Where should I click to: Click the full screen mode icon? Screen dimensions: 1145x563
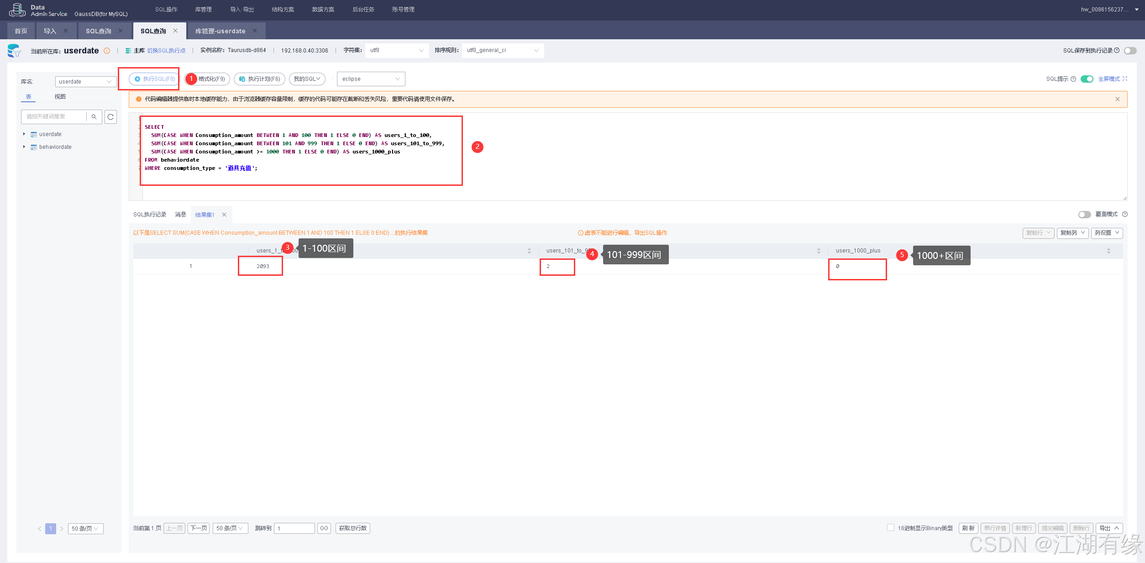(x=1125, y=79)
